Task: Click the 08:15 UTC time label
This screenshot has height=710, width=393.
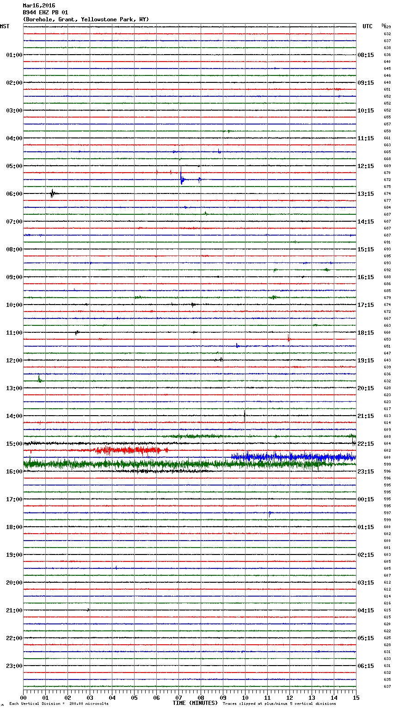Action: pyautogui.click(x=366, y=55)
